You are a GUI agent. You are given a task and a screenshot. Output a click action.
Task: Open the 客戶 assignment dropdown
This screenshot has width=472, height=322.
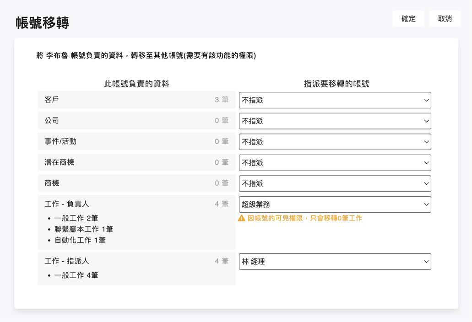pyautogui.click(x=335, y=100)
